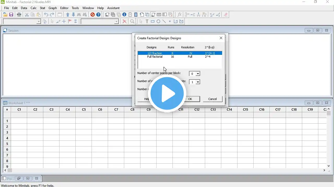The image size is (334, 187).
Task: Click the pink eraser clear cells icon
Action: click(x=226, y=15)
